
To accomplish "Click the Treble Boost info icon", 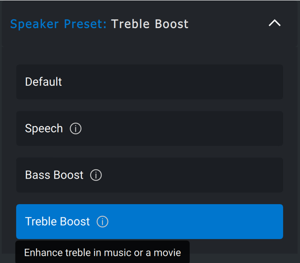I will point(102,222).
